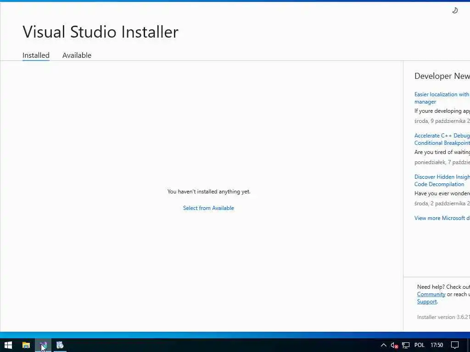Show hidden system tray icons
Image resolution: width=470 pixels, height=352 pixels.
pos(383,346)
